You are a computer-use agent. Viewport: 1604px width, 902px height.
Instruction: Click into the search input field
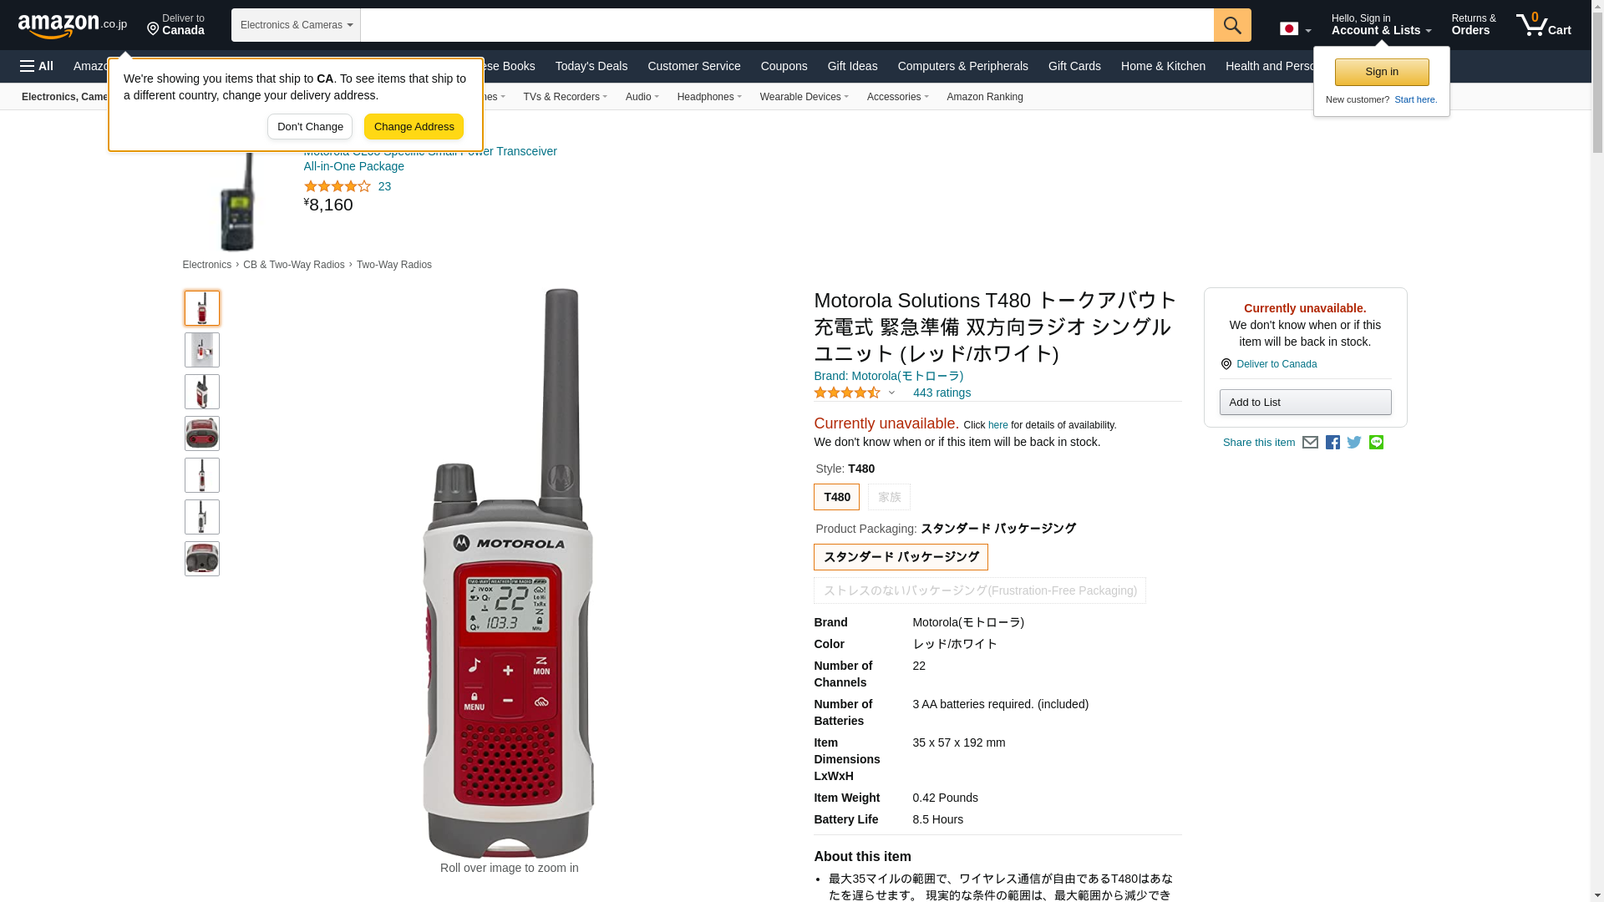pos(787,25)
